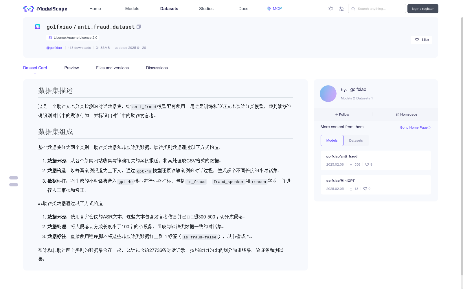Click the anti_fraud inline code text
Image resolution: width=463 pixels, height=289 pixels.
click(144, 107)
